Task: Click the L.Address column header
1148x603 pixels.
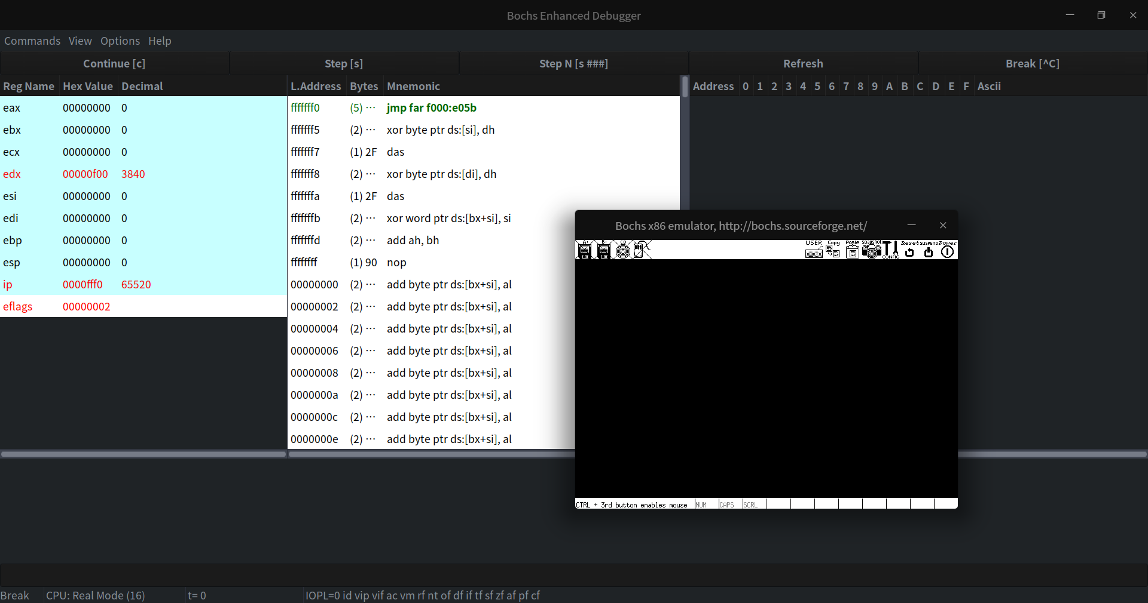Action: pyautogui.click(x=316, y=86)
